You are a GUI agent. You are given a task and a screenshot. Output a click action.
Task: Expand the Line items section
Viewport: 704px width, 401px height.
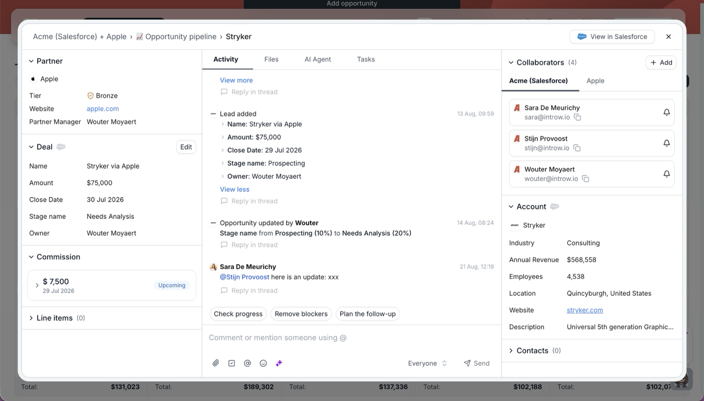click(31, 318)
